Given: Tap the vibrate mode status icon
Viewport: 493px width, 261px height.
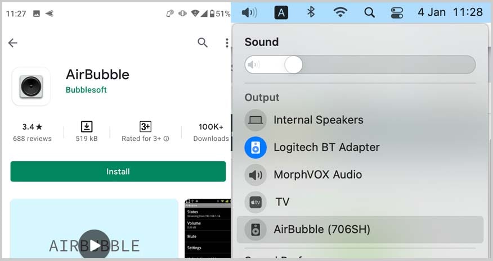Looking at the screenshot, I should tap(182, 13).
